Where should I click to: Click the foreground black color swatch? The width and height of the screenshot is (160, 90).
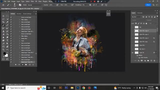click(x=4, y=53)
